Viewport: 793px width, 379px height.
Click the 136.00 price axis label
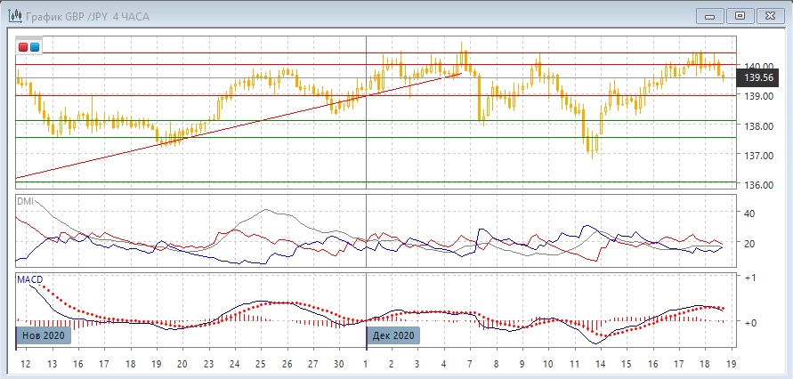click(757, 185)
